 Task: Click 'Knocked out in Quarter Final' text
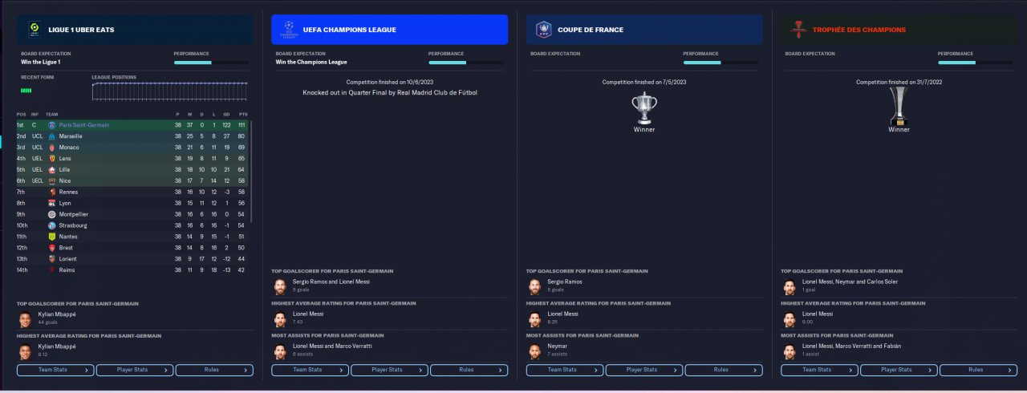pyautogui.click(x=389, y=92)
